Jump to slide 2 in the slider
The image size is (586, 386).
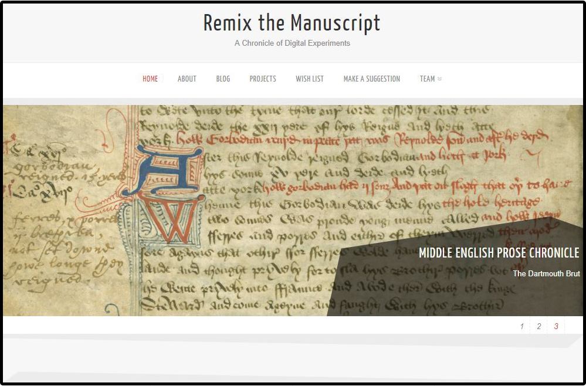538,327
